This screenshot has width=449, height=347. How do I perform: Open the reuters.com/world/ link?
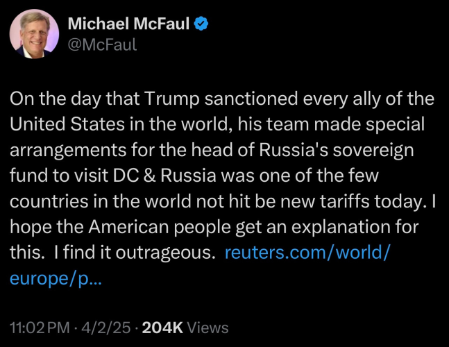[x=308, y=253]
